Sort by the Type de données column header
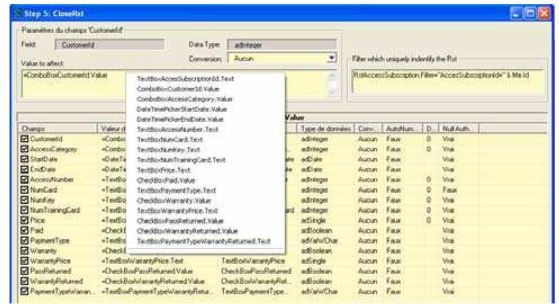The height and width of the screenshot is (304, 559). (325, 128)
